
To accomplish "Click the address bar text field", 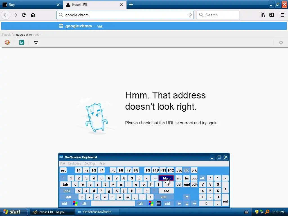I will [125, 15].
